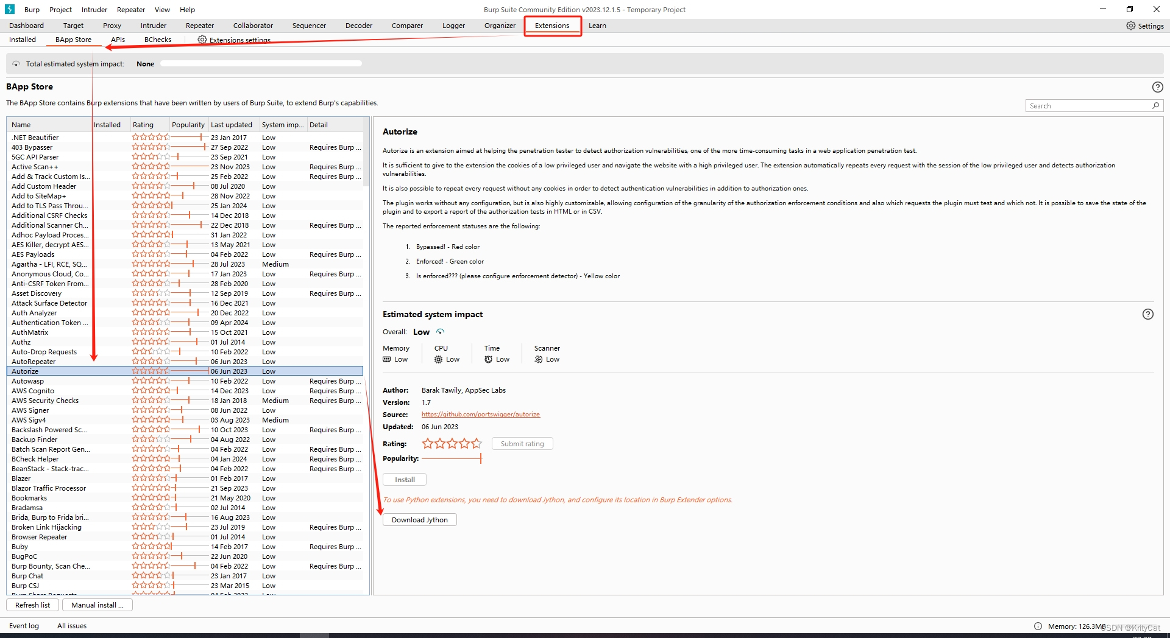Select the BCheck Helper extension

pyautogui.click(x=185, y=459)
